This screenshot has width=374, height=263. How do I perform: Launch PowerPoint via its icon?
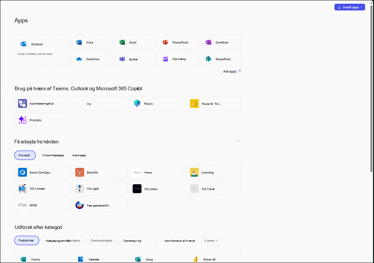click(x=165, y=42)
